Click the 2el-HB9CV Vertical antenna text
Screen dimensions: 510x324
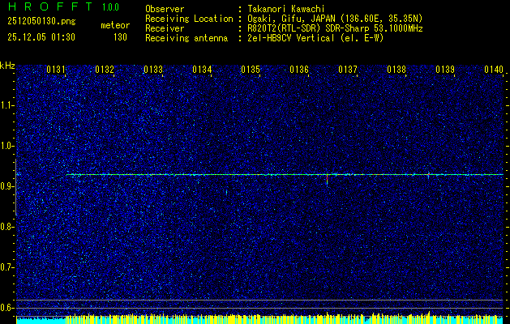pos(315,38)
